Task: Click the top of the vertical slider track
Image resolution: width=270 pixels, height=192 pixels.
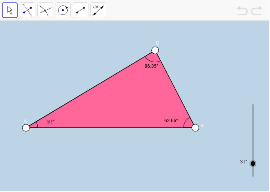Action: tap(253, 105)
